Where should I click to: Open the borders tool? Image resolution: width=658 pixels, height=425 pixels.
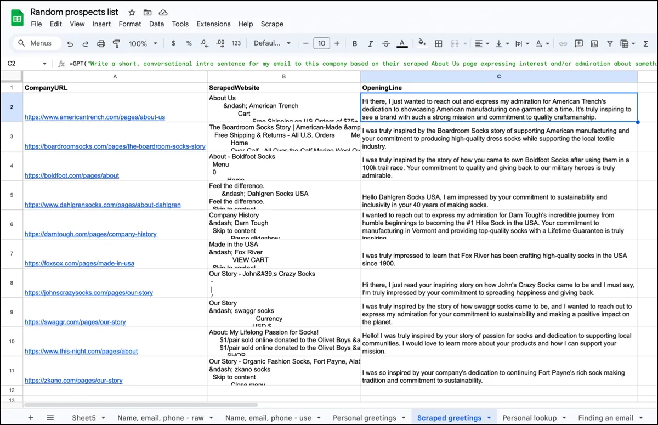pos(439,43)
